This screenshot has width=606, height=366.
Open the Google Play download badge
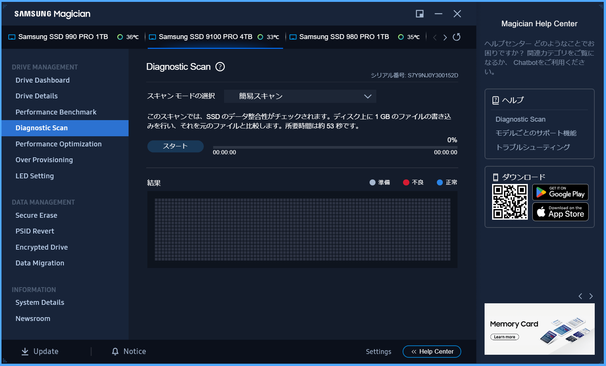pos(561,192)
